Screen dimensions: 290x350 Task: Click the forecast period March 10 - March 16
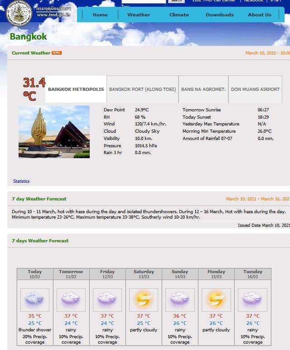pyautogui.click(x=258, y=199)
